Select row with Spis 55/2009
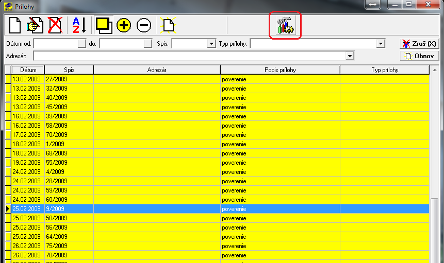 point(217,163)
